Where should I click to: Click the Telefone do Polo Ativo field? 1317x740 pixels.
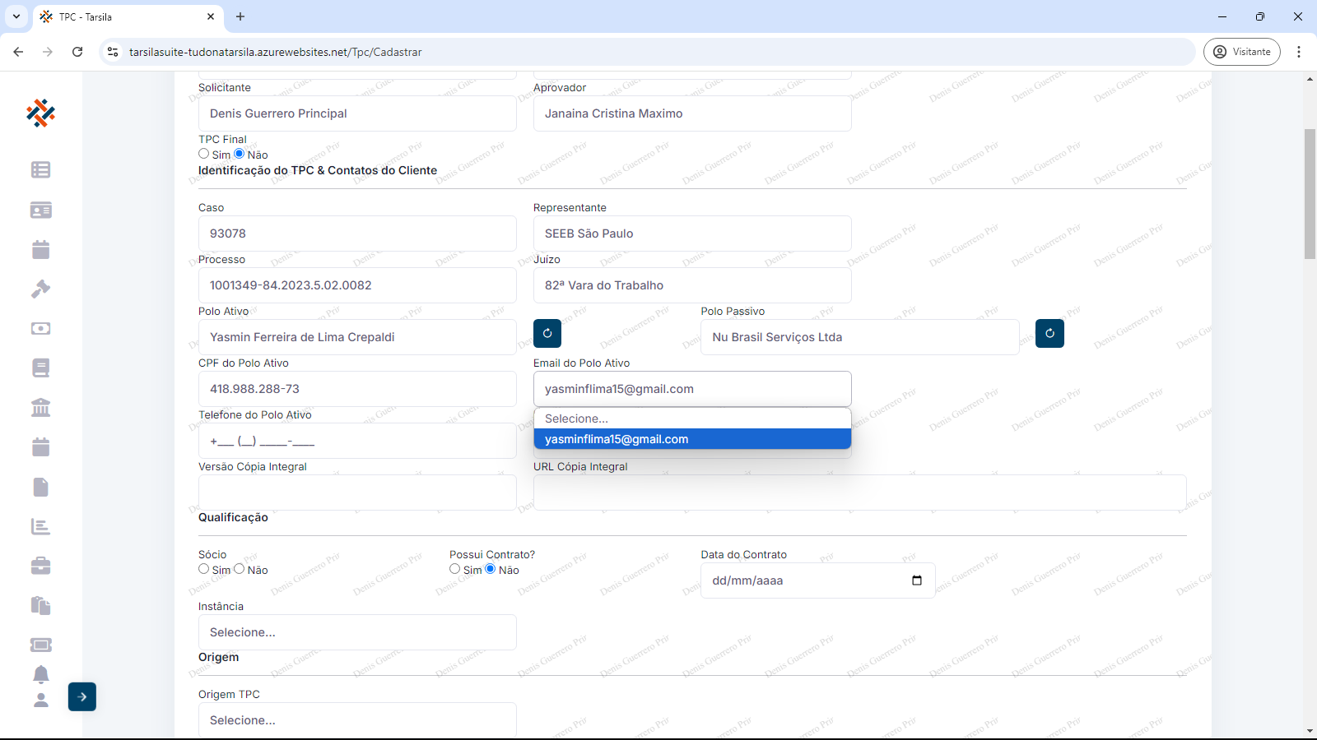point(357,441)
